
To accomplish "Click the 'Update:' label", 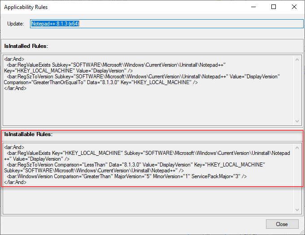I will [16, 24].
